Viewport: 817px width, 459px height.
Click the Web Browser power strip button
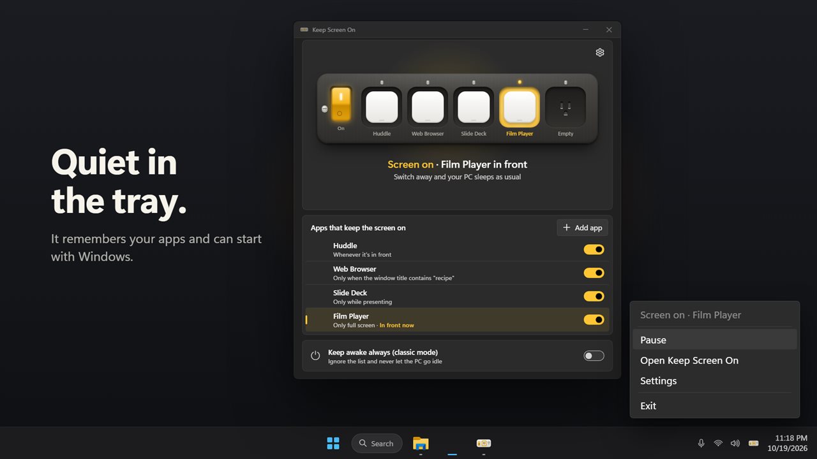click(x=428, y=107)
